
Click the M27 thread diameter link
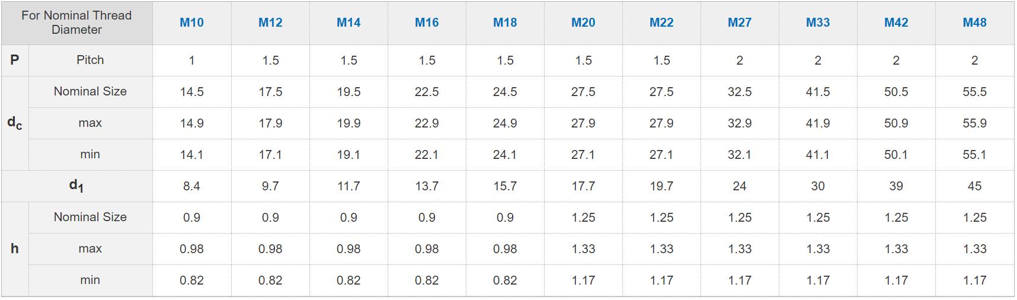[740, 23]
